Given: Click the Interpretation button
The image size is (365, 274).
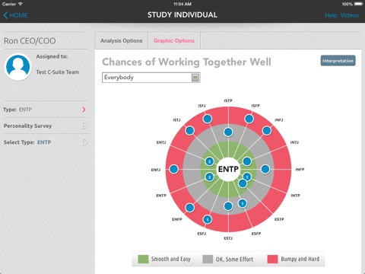Looking at the screenshot, I should pos(338,61).
